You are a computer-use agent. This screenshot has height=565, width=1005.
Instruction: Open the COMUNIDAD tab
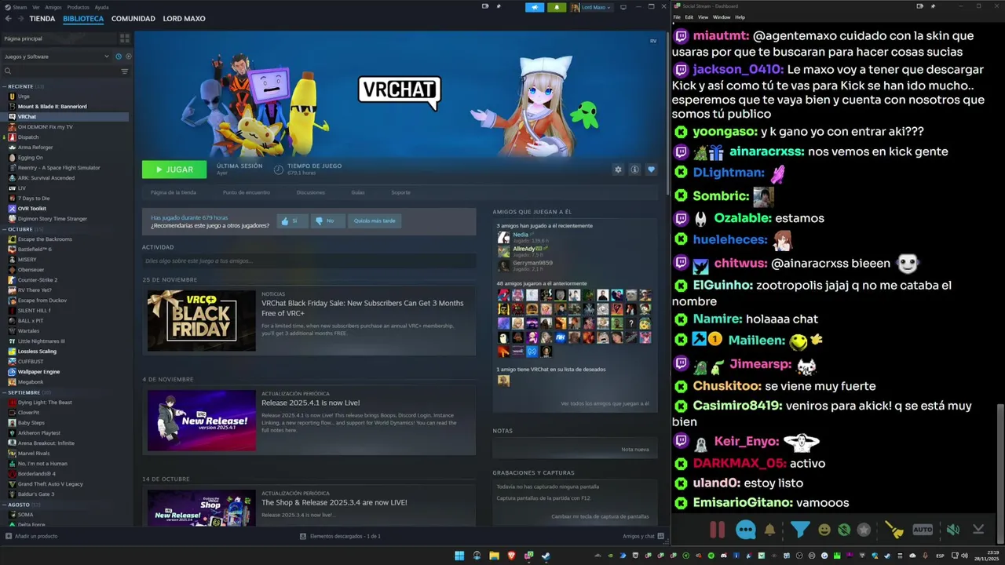click(x=133, y=19)
